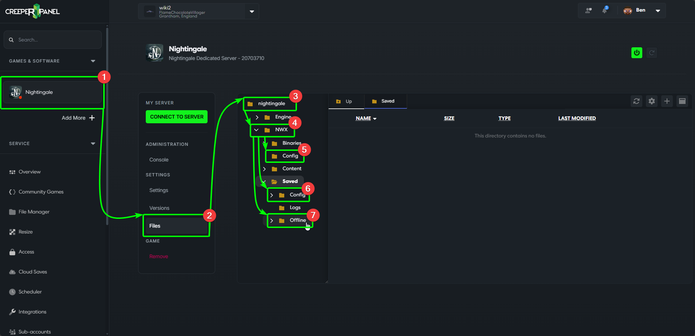Collapse the NWX folder
Image resolution: width=695 pixels, height=336 pixels.
[x=256, y=130]
